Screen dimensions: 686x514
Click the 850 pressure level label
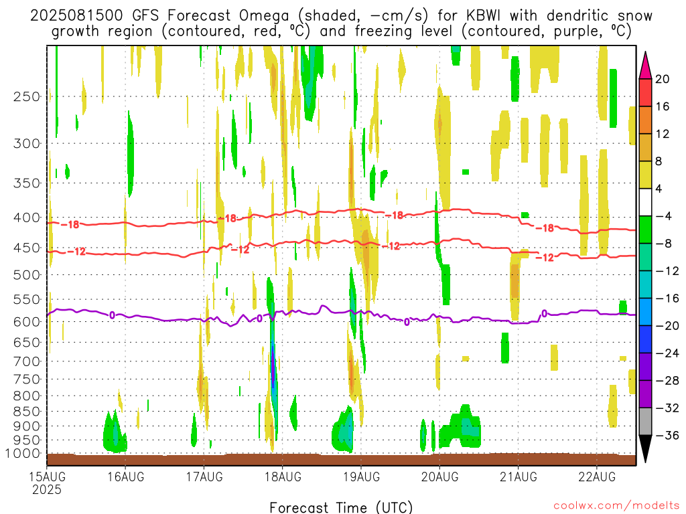[27, 412]
